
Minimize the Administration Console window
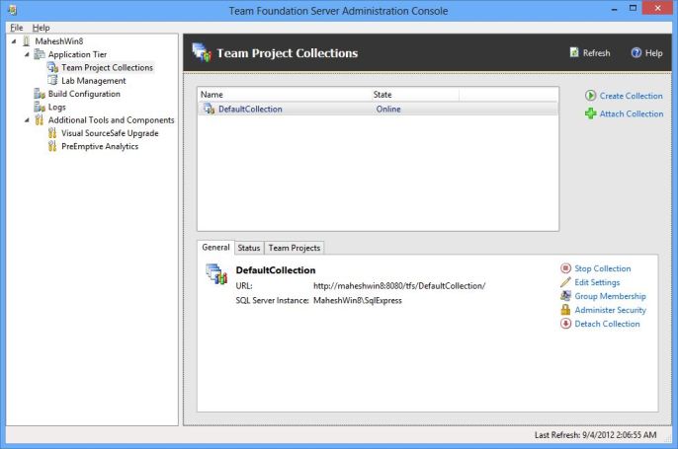(x=614, y=9)
